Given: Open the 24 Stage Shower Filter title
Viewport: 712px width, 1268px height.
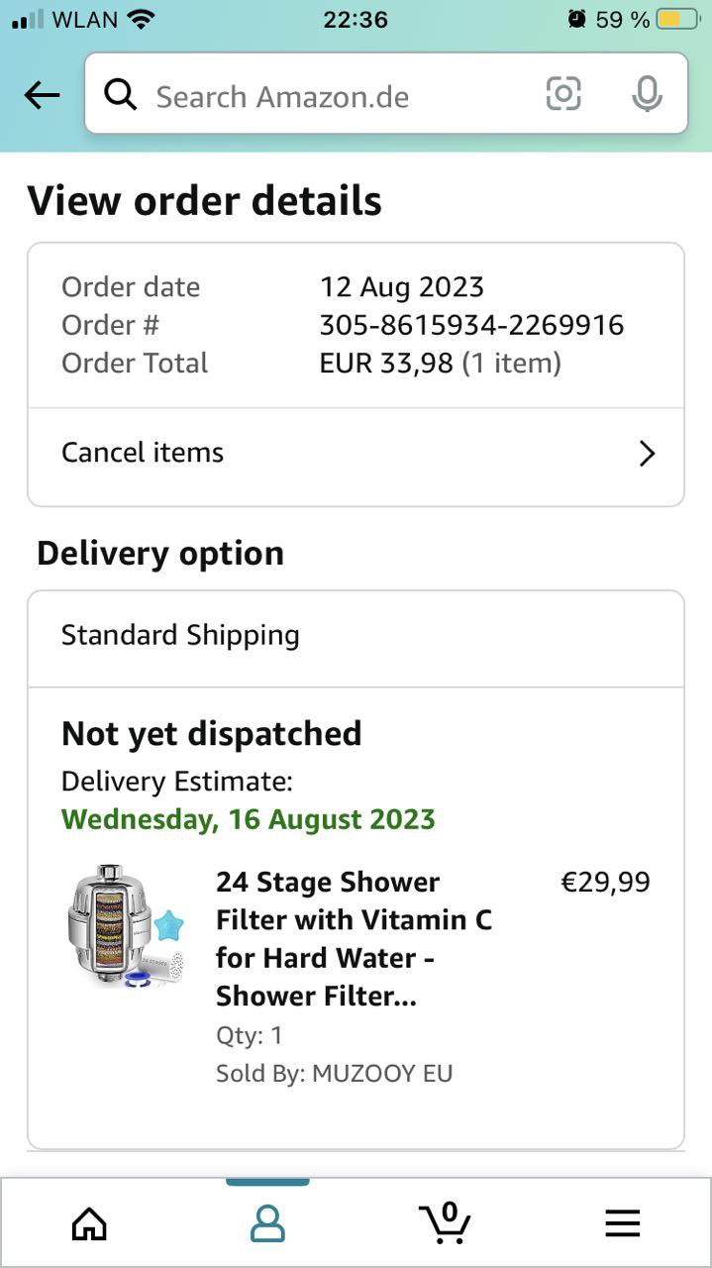Looking at the screenshot, I should pos(354,938).
